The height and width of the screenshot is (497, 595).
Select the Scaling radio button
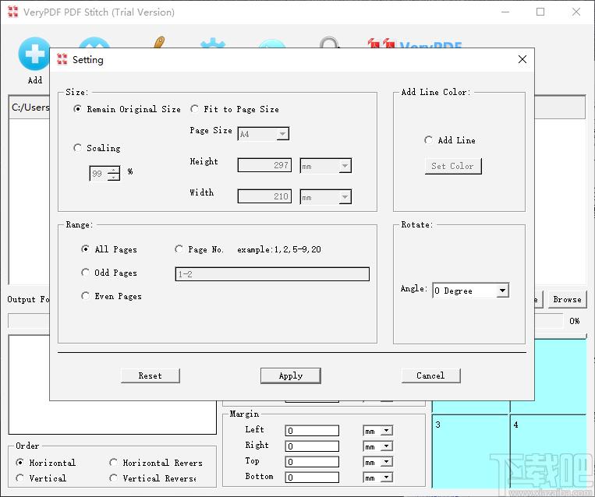point(77,147)
